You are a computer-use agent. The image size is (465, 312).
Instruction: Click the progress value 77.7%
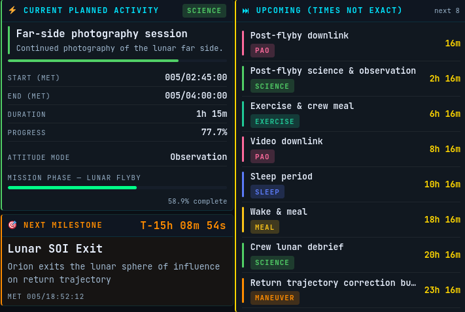[x=214, y=132]
